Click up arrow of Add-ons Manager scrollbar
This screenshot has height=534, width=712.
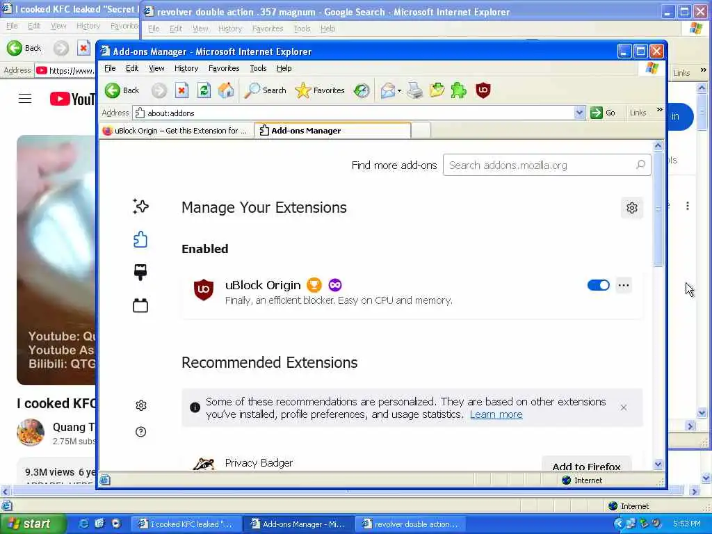coord(658,146)
